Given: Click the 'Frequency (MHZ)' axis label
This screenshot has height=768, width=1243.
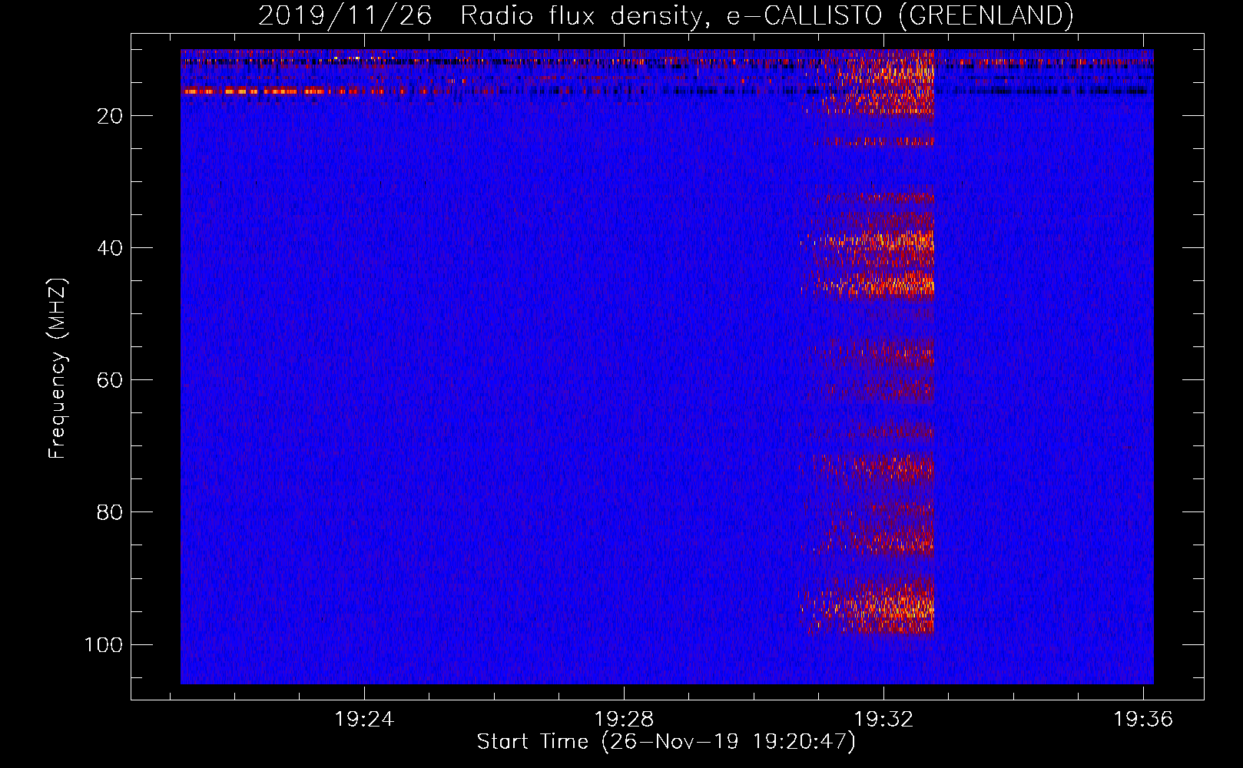Looking at the screenshot, I should click(58, 368).
